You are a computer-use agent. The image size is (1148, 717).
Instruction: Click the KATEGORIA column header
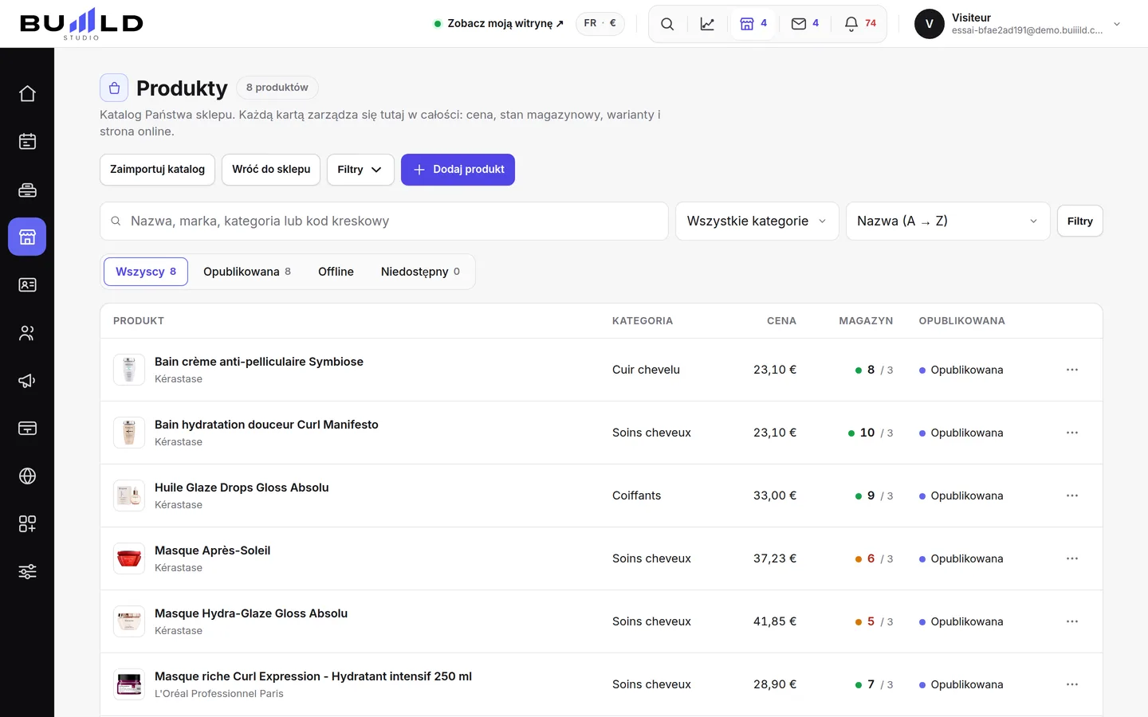coord(643,321)
